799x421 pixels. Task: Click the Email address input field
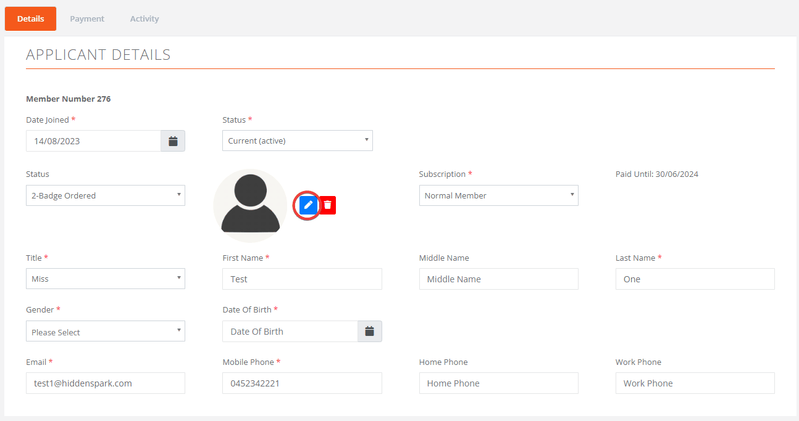[105, 383]
